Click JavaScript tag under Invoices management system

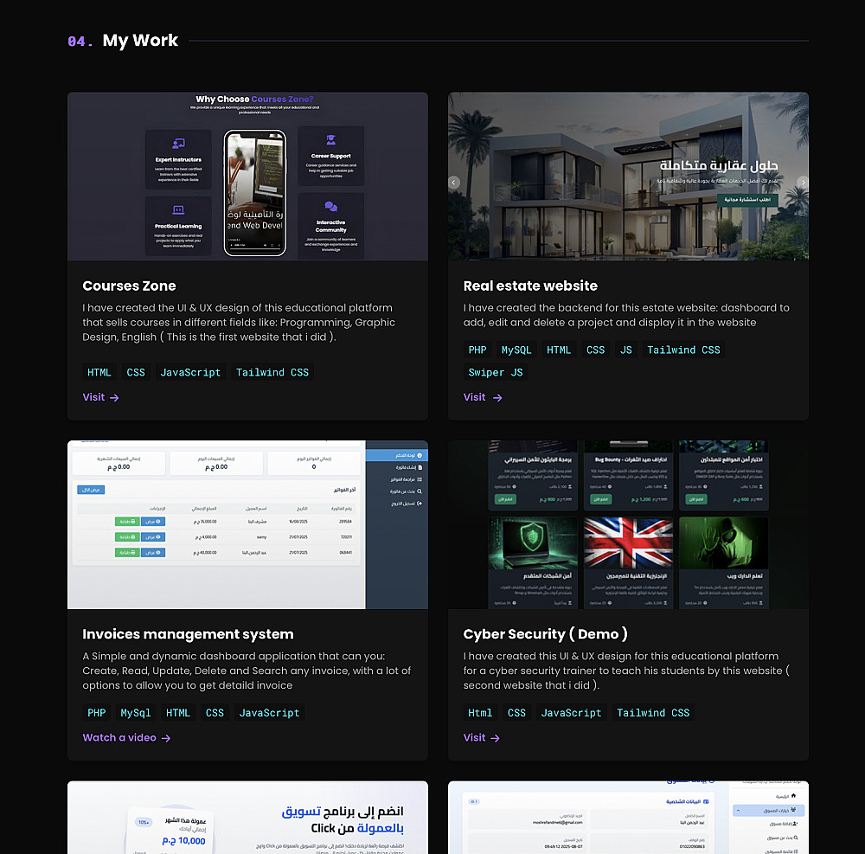tap(269, 713)
